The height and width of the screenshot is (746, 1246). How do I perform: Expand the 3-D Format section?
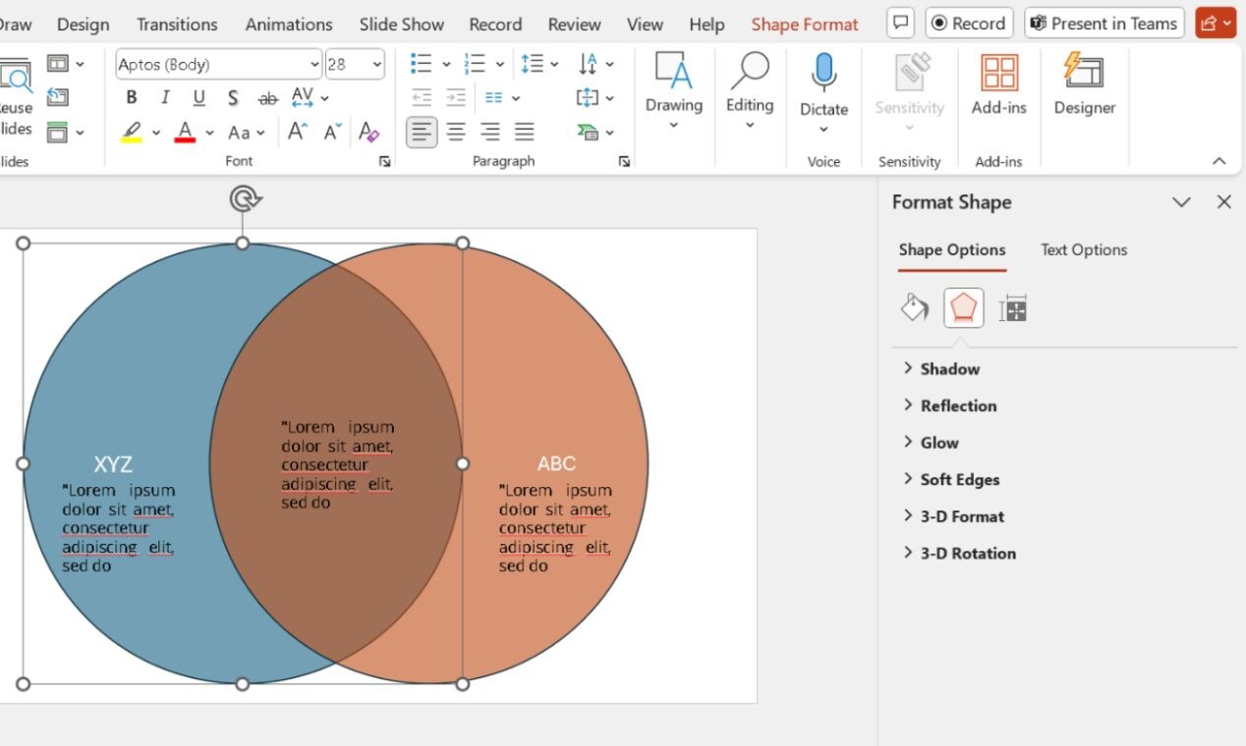click(953, 516)
